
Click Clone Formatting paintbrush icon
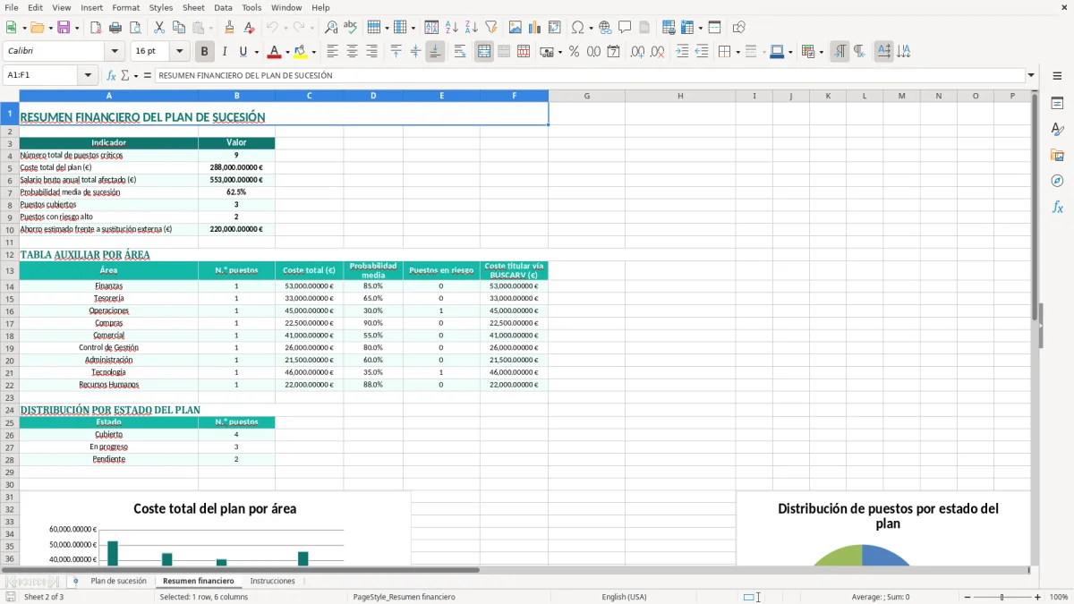pos(229,28)
